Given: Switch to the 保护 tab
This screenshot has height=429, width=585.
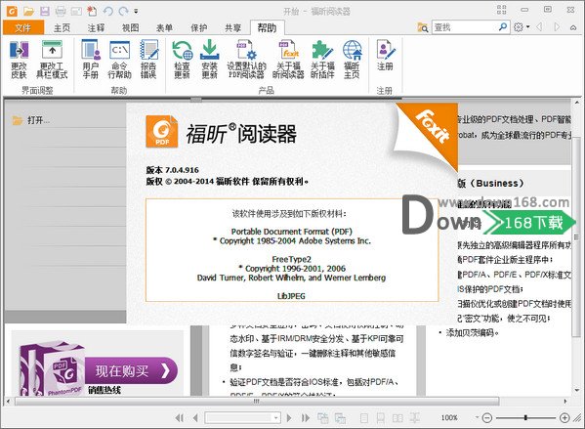Looking at the screenshot, I should (x=199, y=27).
